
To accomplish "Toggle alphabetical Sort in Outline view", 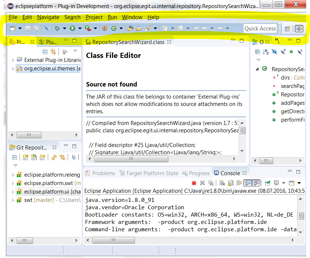I will click(266, 52).
